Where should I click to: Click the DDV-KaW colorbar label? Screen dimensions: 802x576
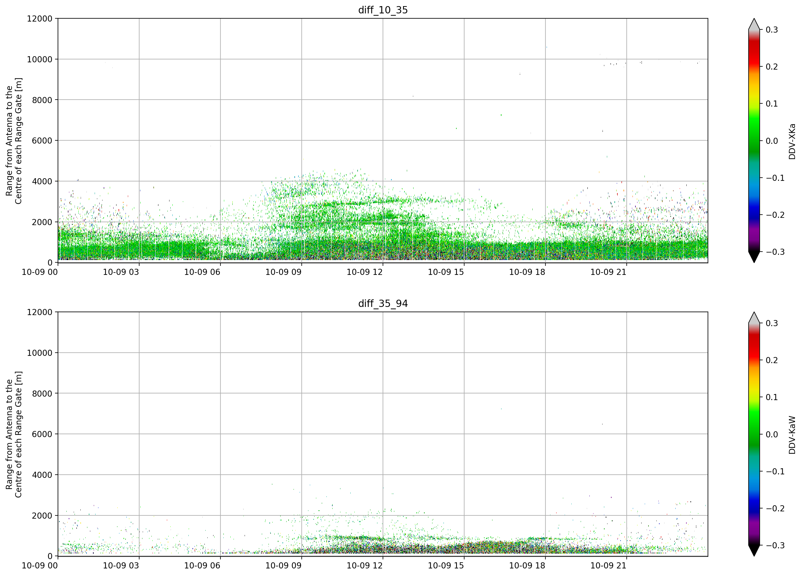[x=792, y=435]
